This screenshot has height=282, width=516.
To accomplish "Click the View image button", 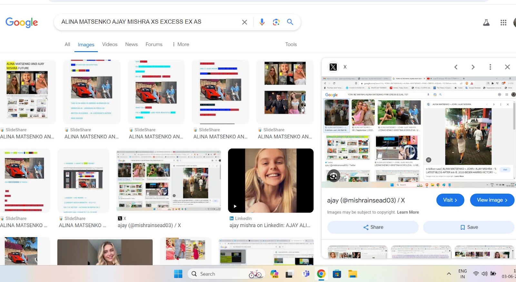I will pyautogui.click(x=492, y=200).
